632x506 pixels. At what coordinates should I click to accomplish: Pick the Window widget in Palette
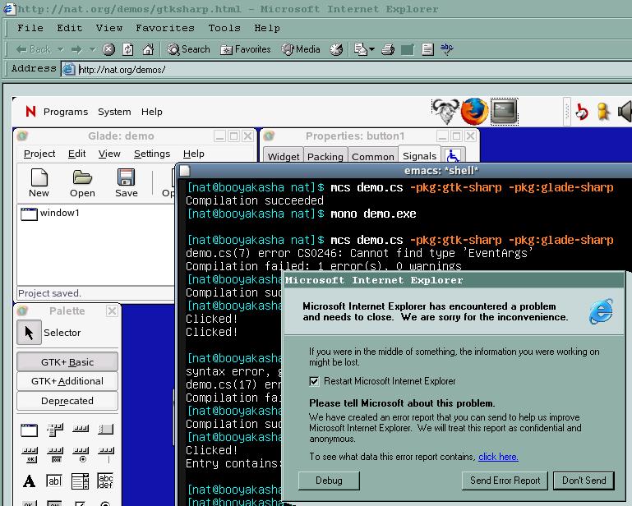29,430
